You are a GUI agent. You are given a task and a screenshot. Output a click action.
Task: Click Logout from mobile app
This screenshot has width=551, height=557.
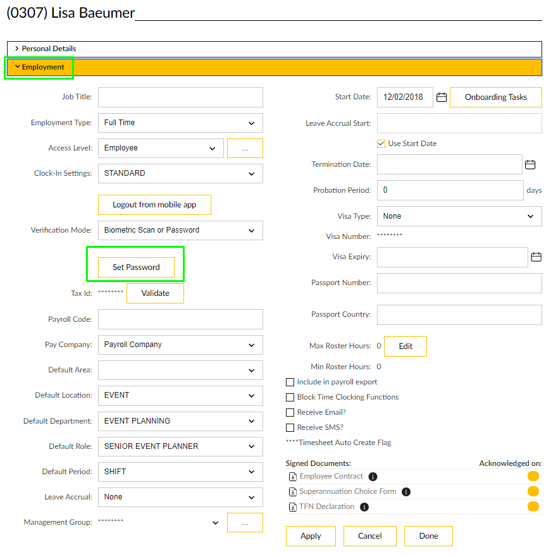point(154,205)
